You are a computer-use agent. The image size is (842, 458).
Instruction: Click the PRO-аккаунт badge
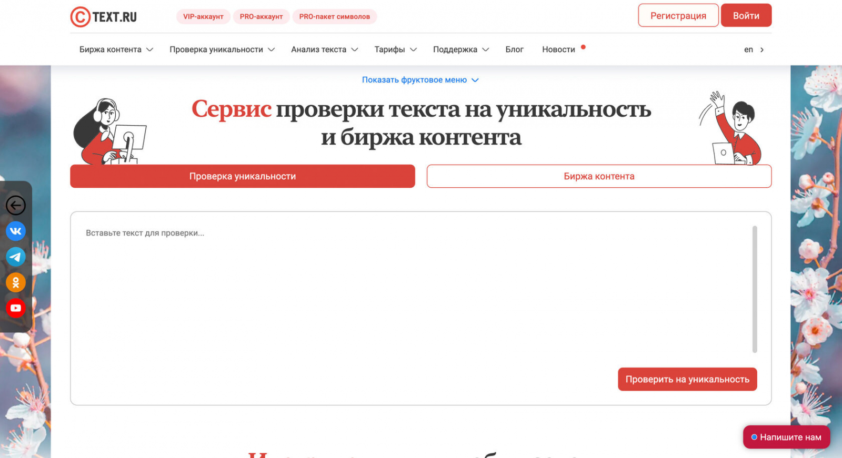pos(261,17)
